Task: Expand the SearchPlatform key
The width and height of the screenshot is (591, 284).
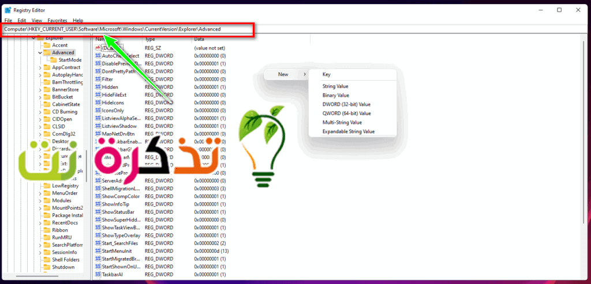Action: (40, 245)
